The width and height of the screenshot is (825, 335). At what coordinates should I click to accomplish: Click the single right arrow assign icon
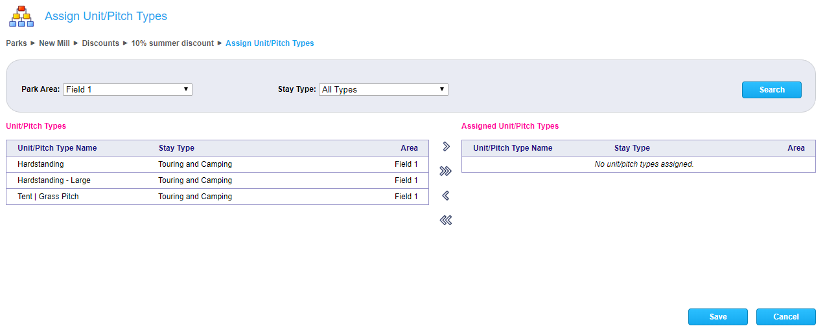[445, 147]
